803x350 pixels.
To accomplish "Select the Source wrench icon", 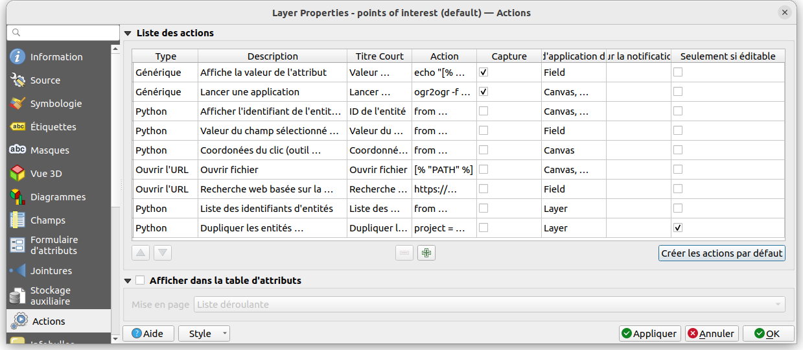I will coord(17,80).
